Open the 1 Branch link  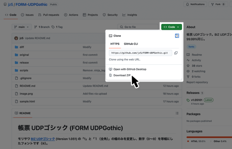point(42,27)
